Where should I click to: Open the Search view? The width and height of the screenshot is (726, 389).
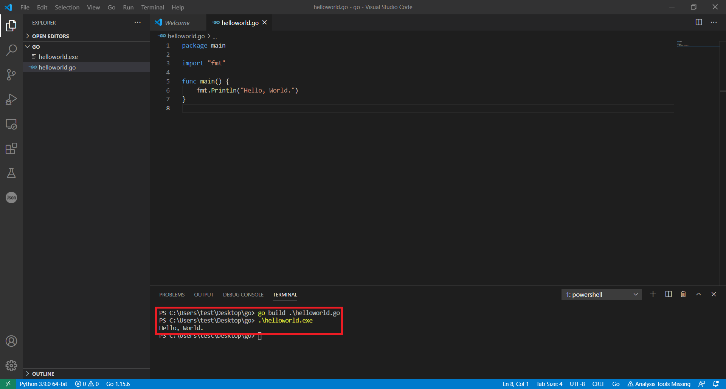tap(11, 50)
